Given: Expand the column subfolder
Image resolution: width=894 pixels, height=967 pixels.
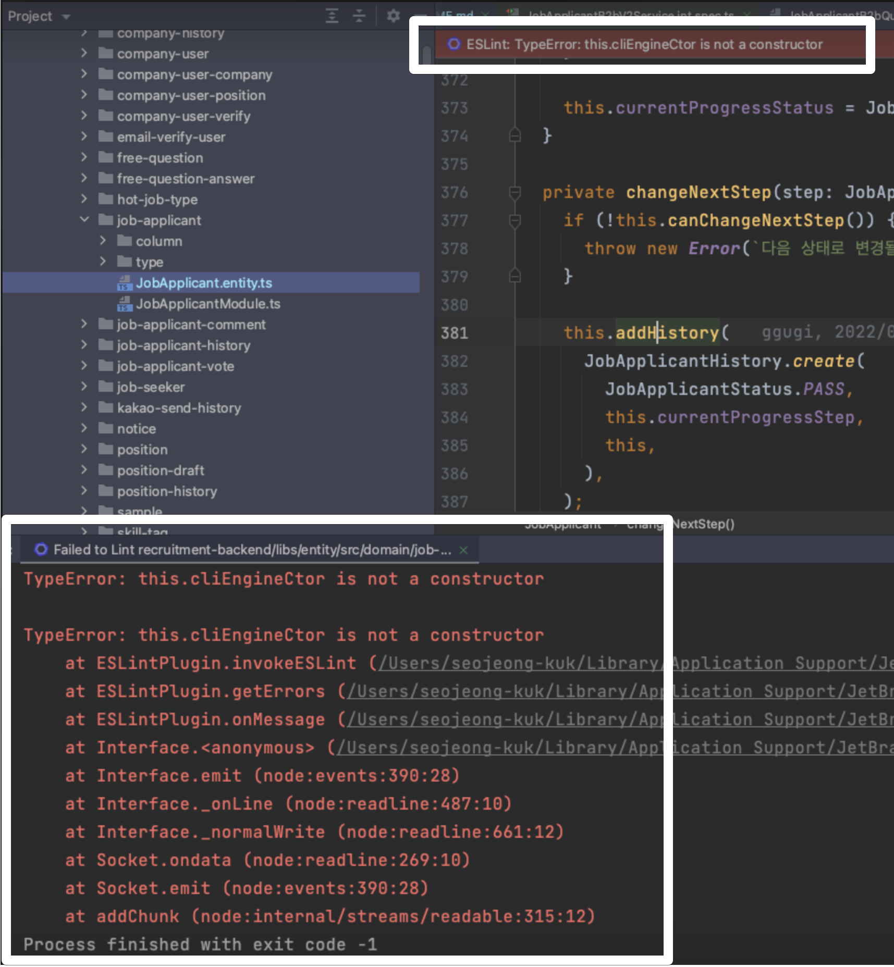Looking at the screenshot, I should point(103,241).
